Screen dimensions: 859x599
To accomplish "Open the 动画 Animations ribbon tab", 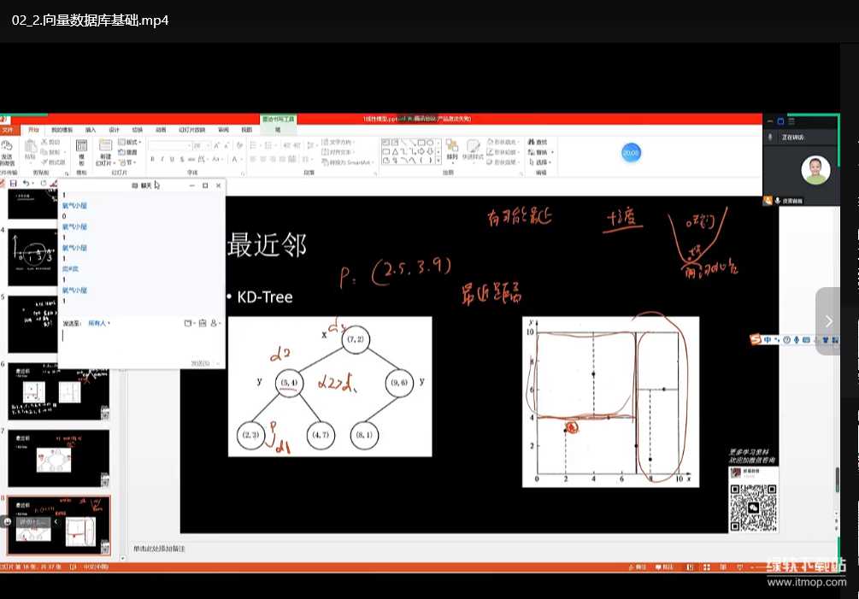I will tap(161, 130).
